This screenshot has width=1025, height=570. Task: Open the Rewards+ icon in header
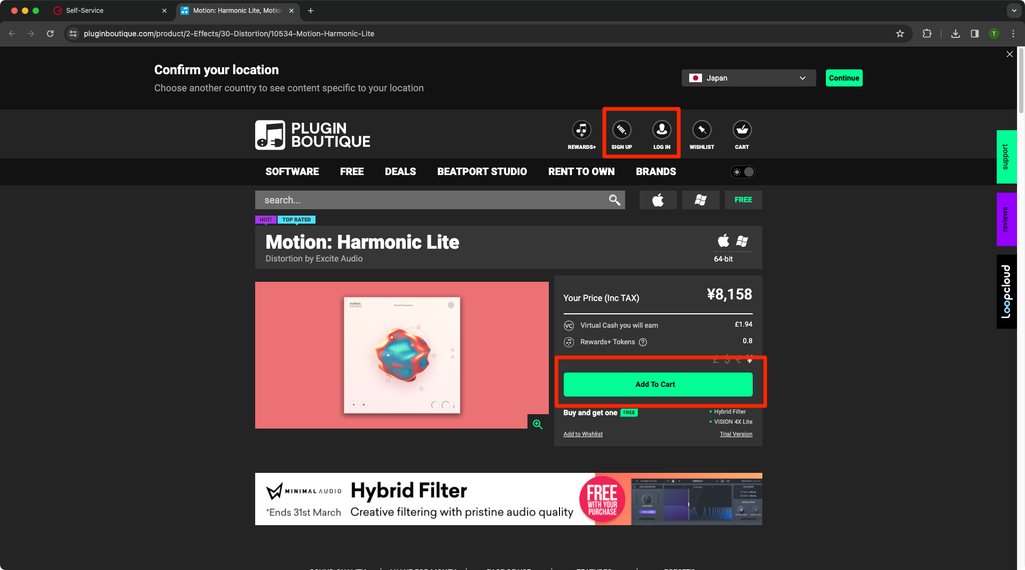tap(581, 130)
